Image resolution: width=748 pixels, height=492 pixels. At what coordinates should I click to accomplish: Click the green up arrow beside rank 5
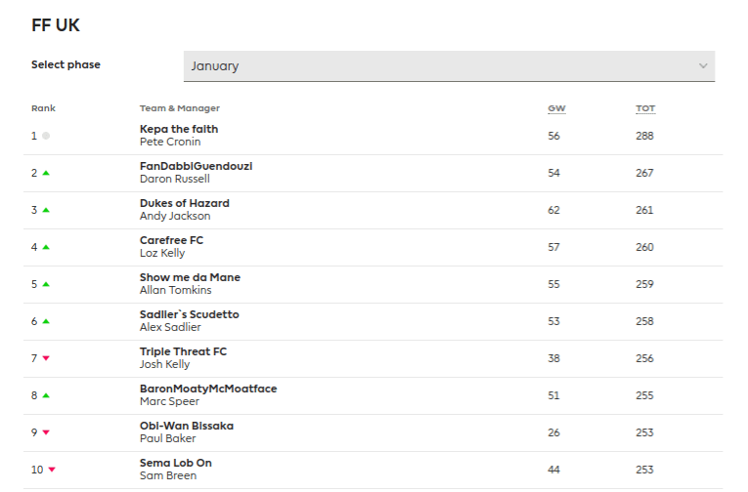coord(46,284)
